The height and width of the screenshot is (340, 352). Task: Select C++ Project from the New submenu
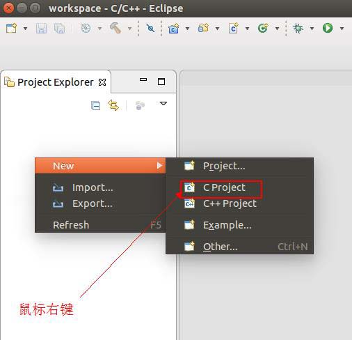[x=239, y=203]
